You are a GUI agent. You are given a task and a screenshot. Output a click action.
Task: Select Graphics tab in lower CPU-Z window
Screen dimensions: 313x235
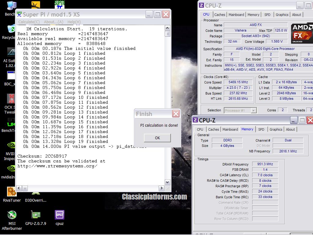(276, 129)
